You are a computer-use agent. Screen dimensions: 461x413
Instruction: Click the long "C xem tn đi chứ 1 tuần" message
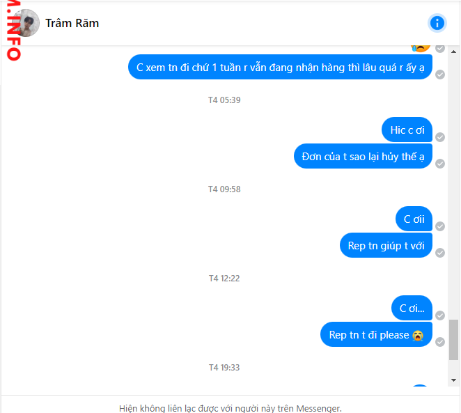[280, 68]
